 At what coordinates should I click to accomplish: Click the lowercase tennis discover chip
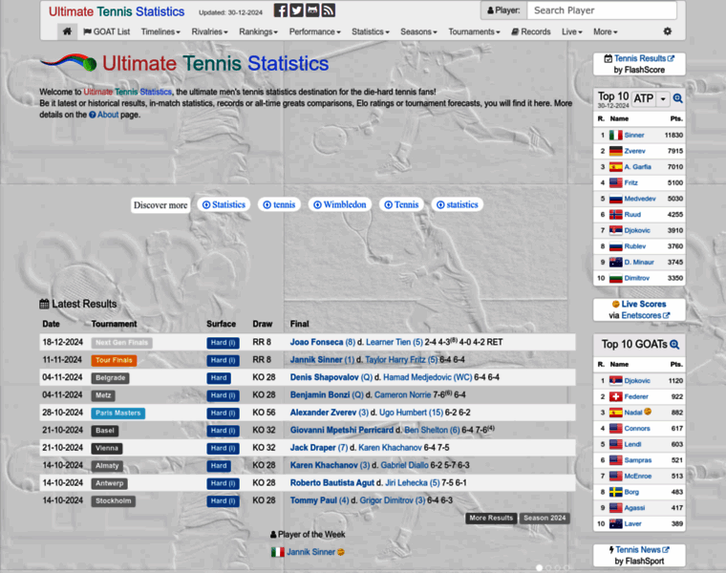pos(279,204)
